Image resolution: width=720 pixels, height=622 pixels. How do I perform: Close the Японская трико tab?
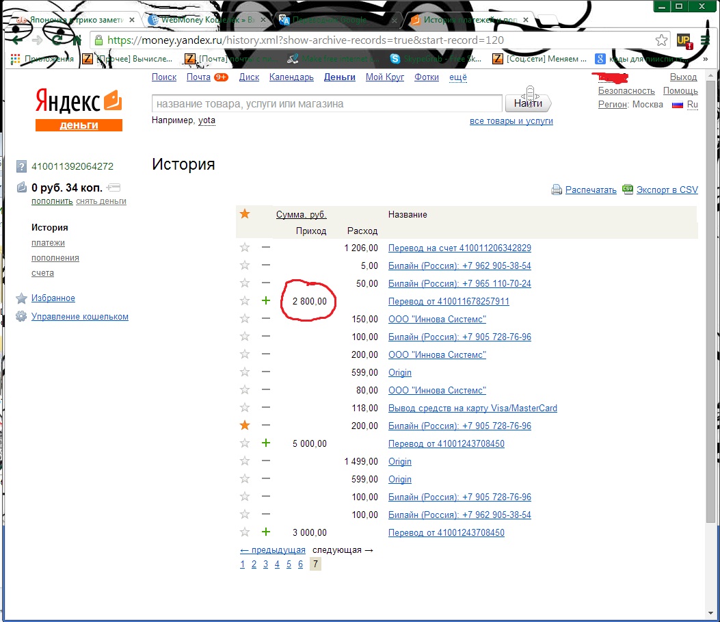point(132,20)
